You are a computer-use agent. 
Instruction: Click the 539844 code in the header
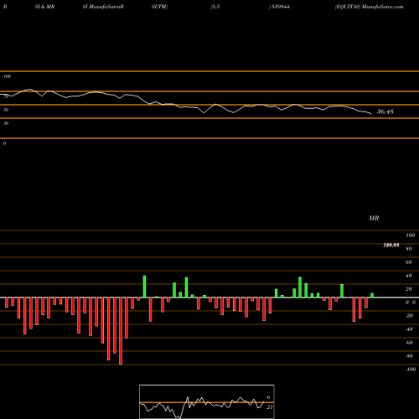pyautogui.click(x=279, y=7)
